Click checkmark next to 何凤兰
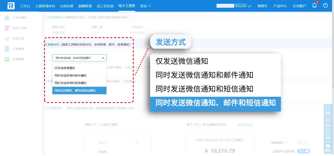The image size is (334, 156). (x=137, y=143)
